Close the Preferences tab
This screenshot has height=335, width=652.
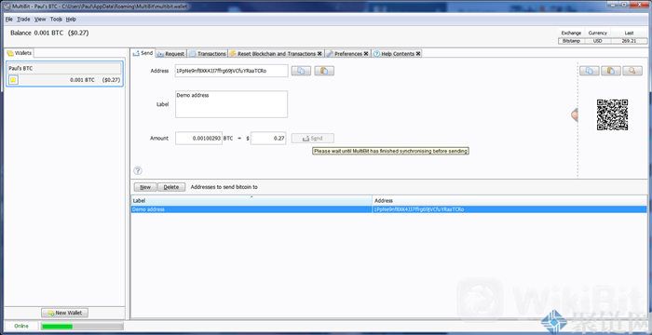point(366,54)
